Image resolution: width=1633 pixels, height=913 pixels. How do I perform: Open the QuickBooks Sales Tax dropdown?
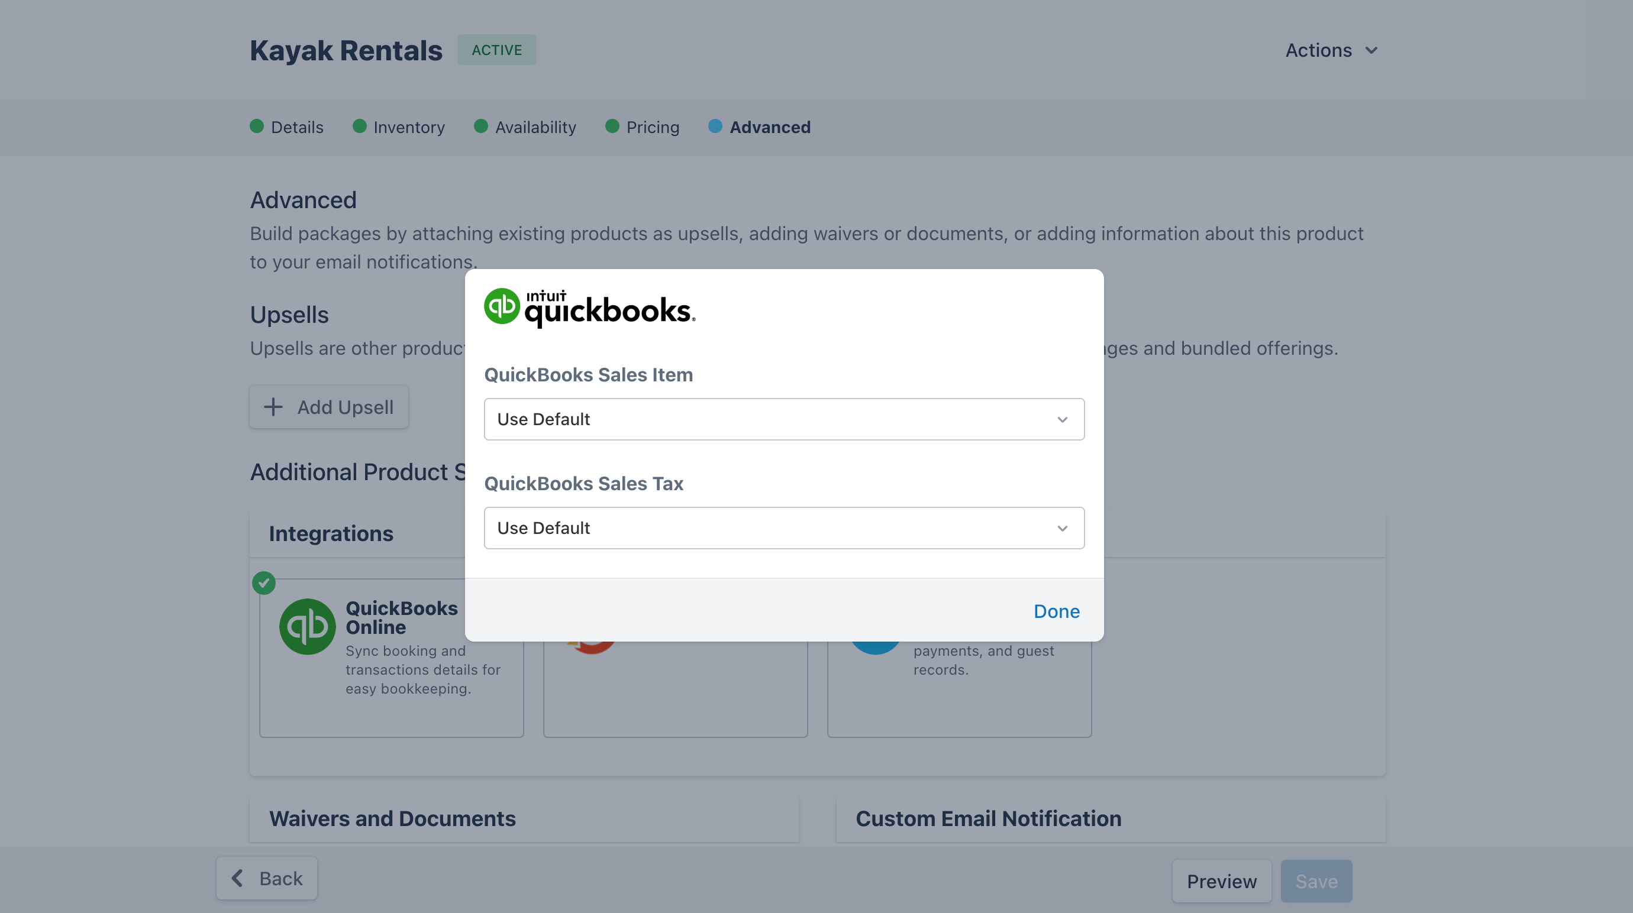(784, 528)
